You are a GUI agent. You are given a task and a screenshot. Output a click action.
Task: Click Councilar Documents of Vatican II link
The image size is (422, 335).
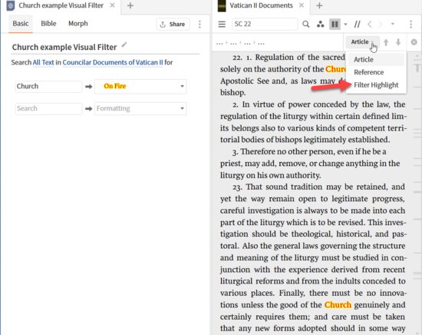point(113,62)
